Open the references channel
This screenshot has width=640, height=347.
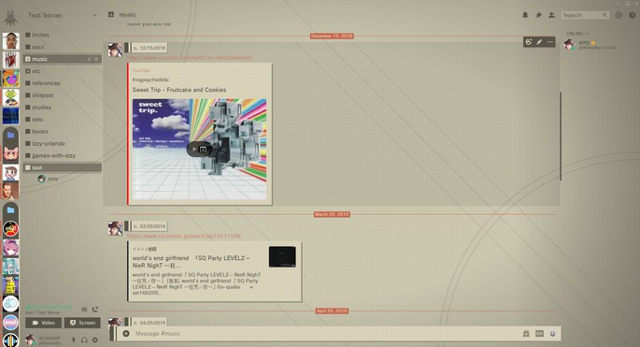coord(62,83)
